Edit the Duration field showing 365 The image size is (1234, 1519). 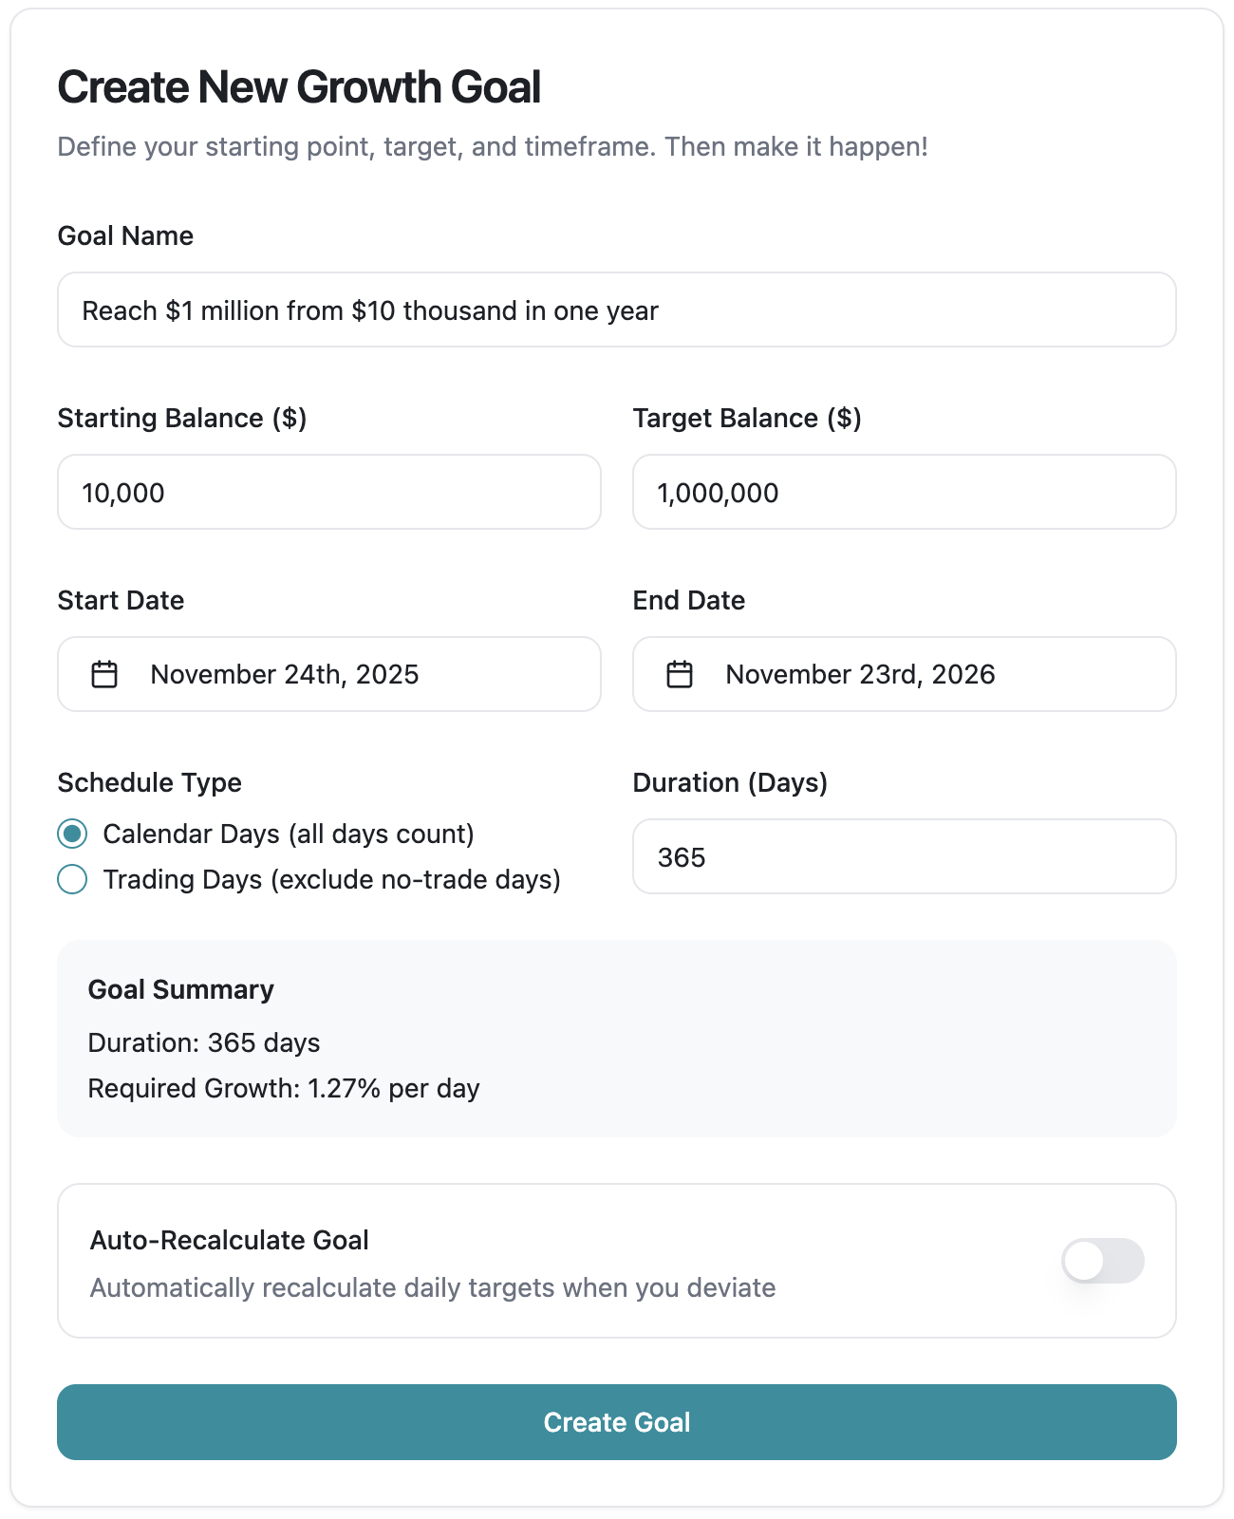point(904,857)
